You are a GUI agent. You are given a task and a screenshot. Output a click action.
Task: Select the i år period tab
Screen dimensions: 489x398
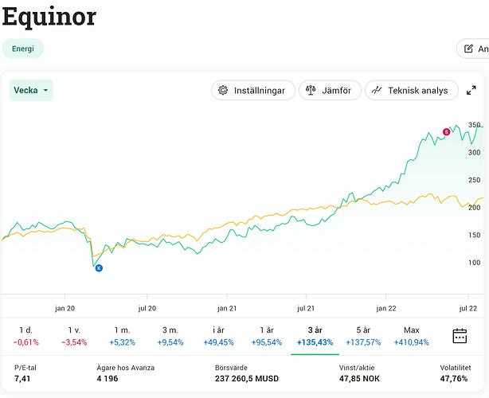click(x=217, y=336)
